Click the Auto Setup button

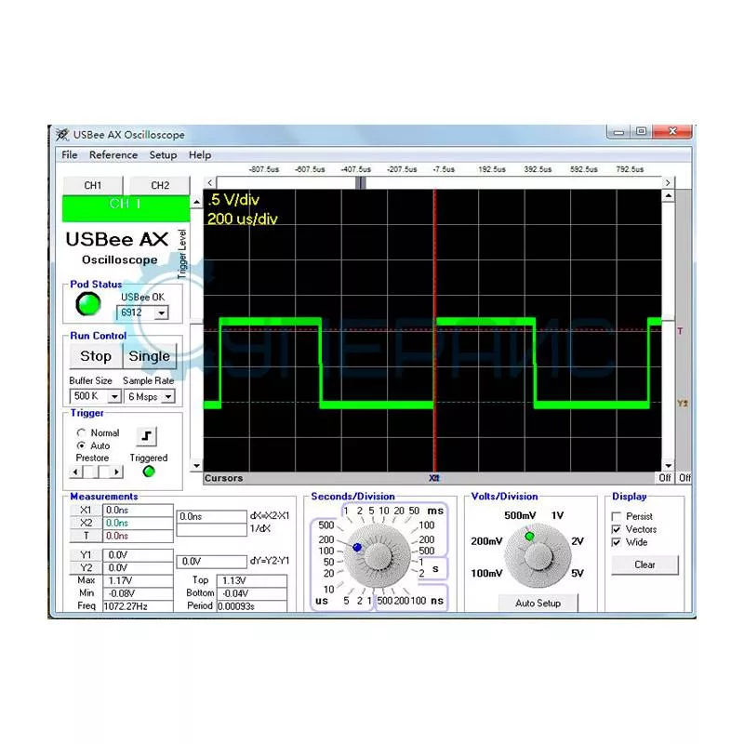coord(538,603)
